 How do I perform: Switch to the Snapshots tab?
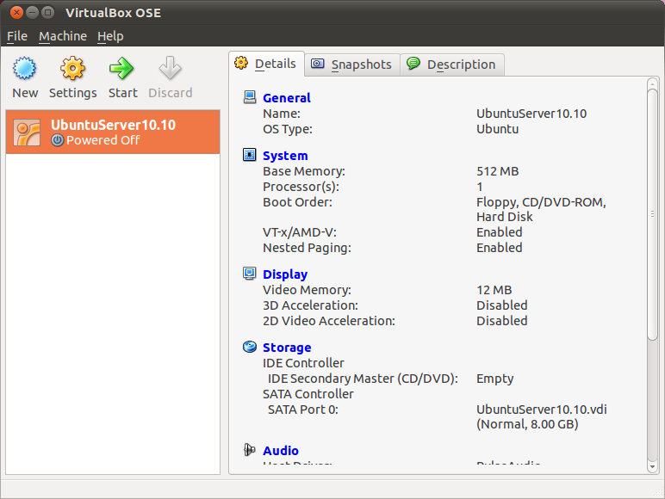coord(352,65)
